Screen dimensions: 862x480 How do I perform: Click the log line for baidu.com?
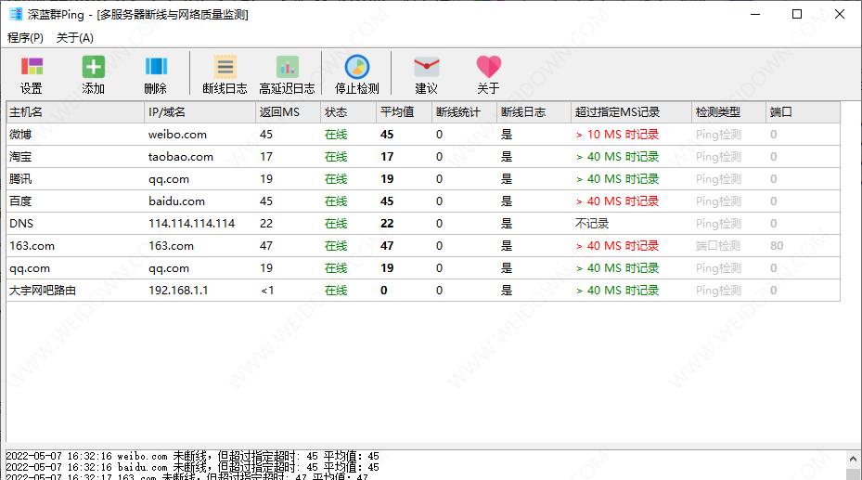point(192,467)
